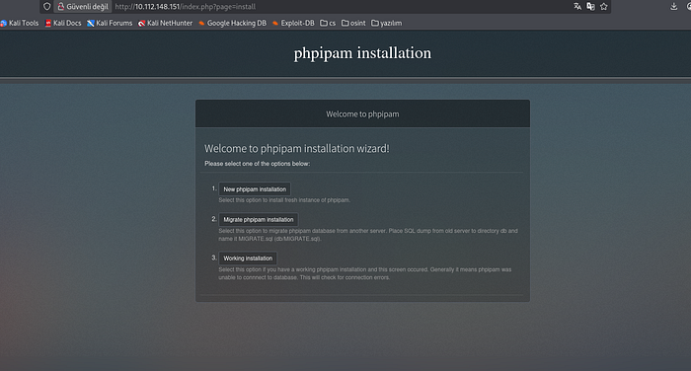
Task: Expand the yazılım bookmarks folder
Action: tap(387, 23)
